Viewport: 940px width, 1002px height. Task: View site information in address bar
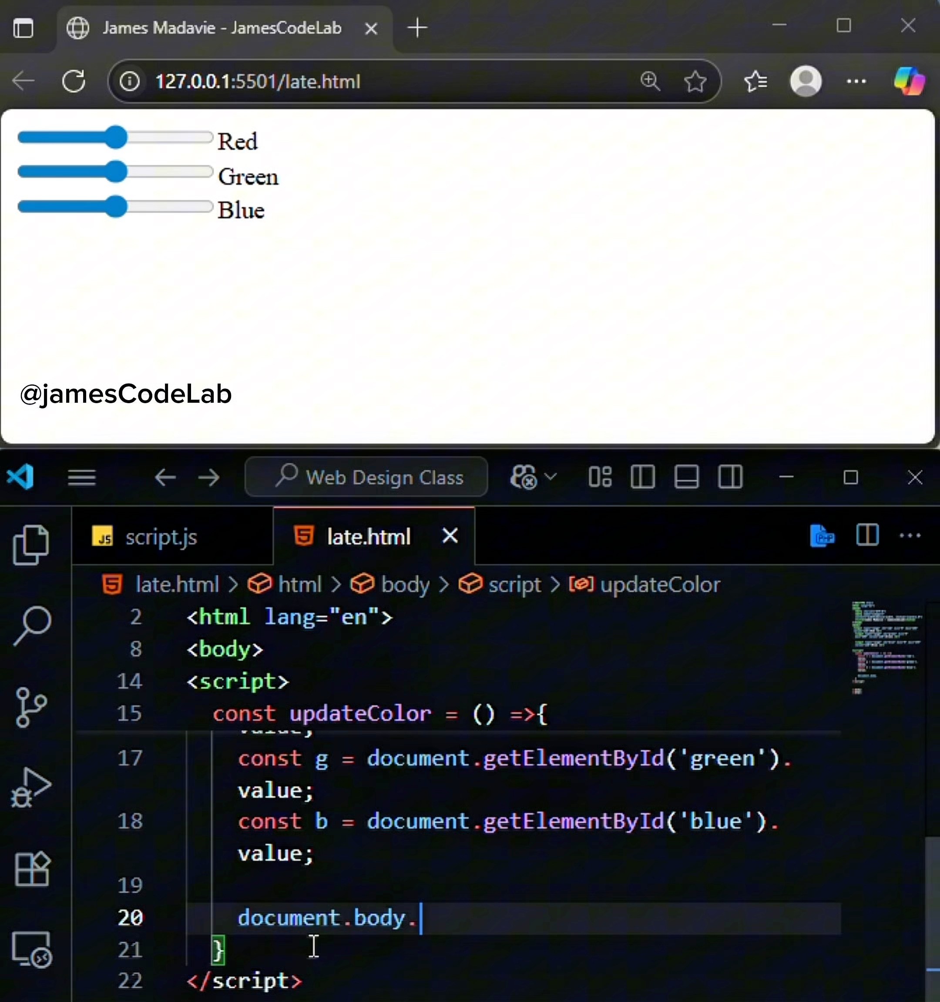pos(130,81)
